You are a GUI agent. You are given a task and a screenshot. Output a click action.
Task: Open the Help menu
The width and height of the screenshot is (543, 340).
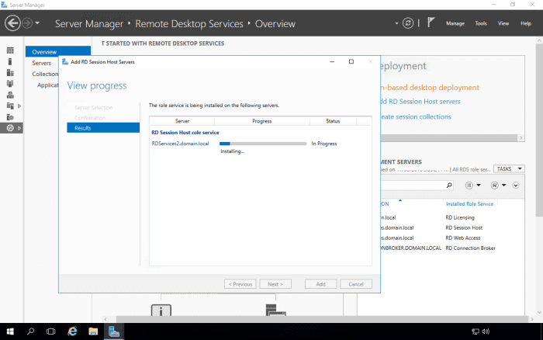click(x=526, y=23)
